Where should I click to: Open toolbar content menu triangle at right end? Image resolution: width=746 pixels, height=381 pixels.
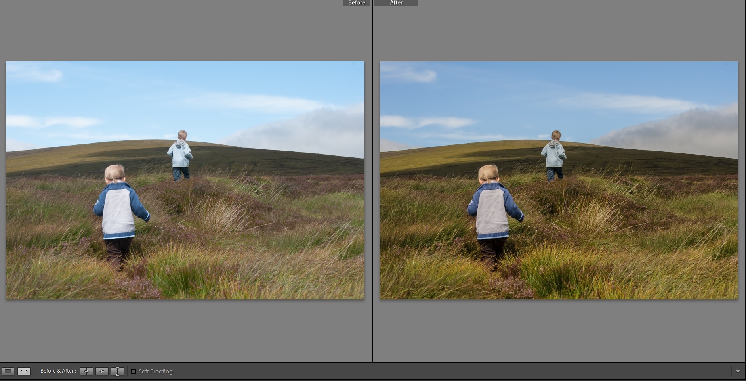(x=738, y=371)
